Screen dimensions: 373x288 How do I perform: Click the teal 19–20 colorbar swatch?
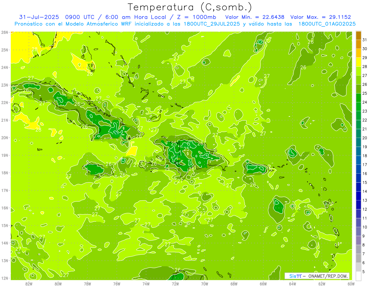click(358, 142)
